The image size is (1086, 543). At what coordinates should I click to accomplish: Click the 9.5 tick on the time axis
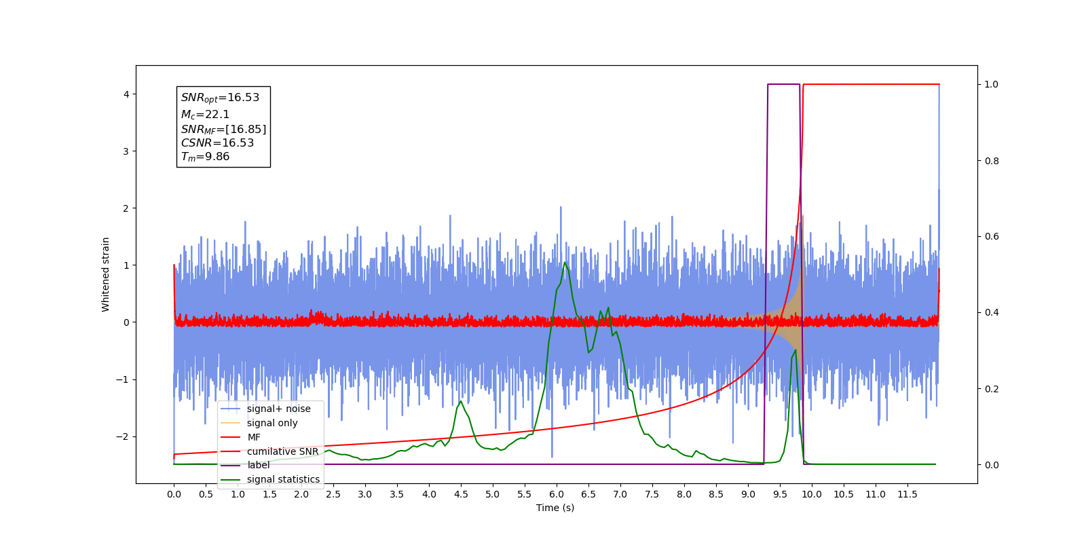coord(780,494)
